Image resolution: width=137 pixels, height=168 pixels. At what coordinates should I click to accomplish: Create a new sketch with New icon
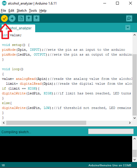click(21, 19)
